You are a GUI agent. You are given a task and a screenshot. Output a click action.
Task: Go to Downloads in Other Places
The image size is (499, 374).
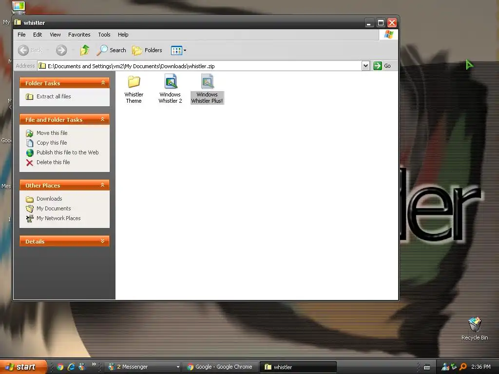click(x=49, y=199)
